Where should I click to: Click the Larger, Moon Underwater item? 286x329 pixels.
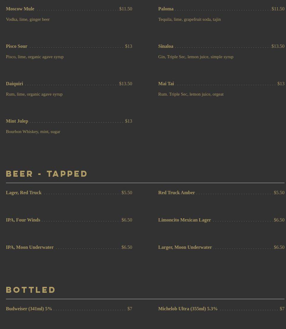[x=185, y=247]
